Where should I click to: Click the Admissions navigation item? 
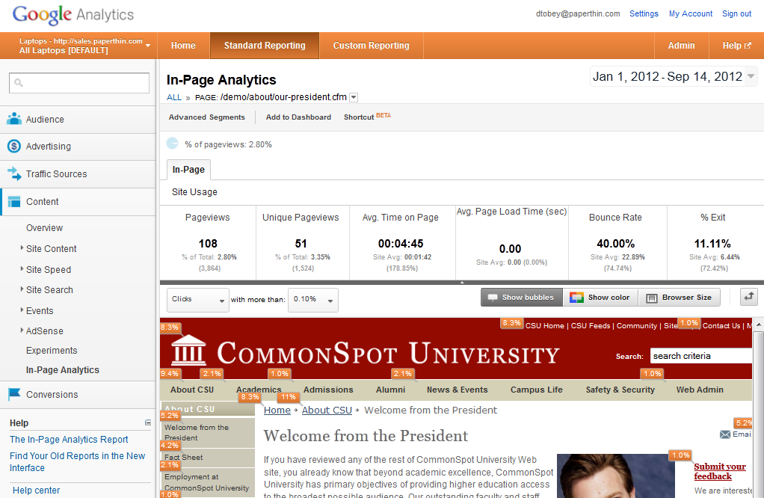click(328, 390)
